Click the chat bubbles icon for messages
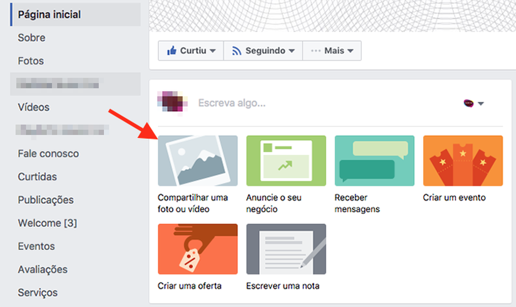The image size is (516, 307). tap(374, 160)
